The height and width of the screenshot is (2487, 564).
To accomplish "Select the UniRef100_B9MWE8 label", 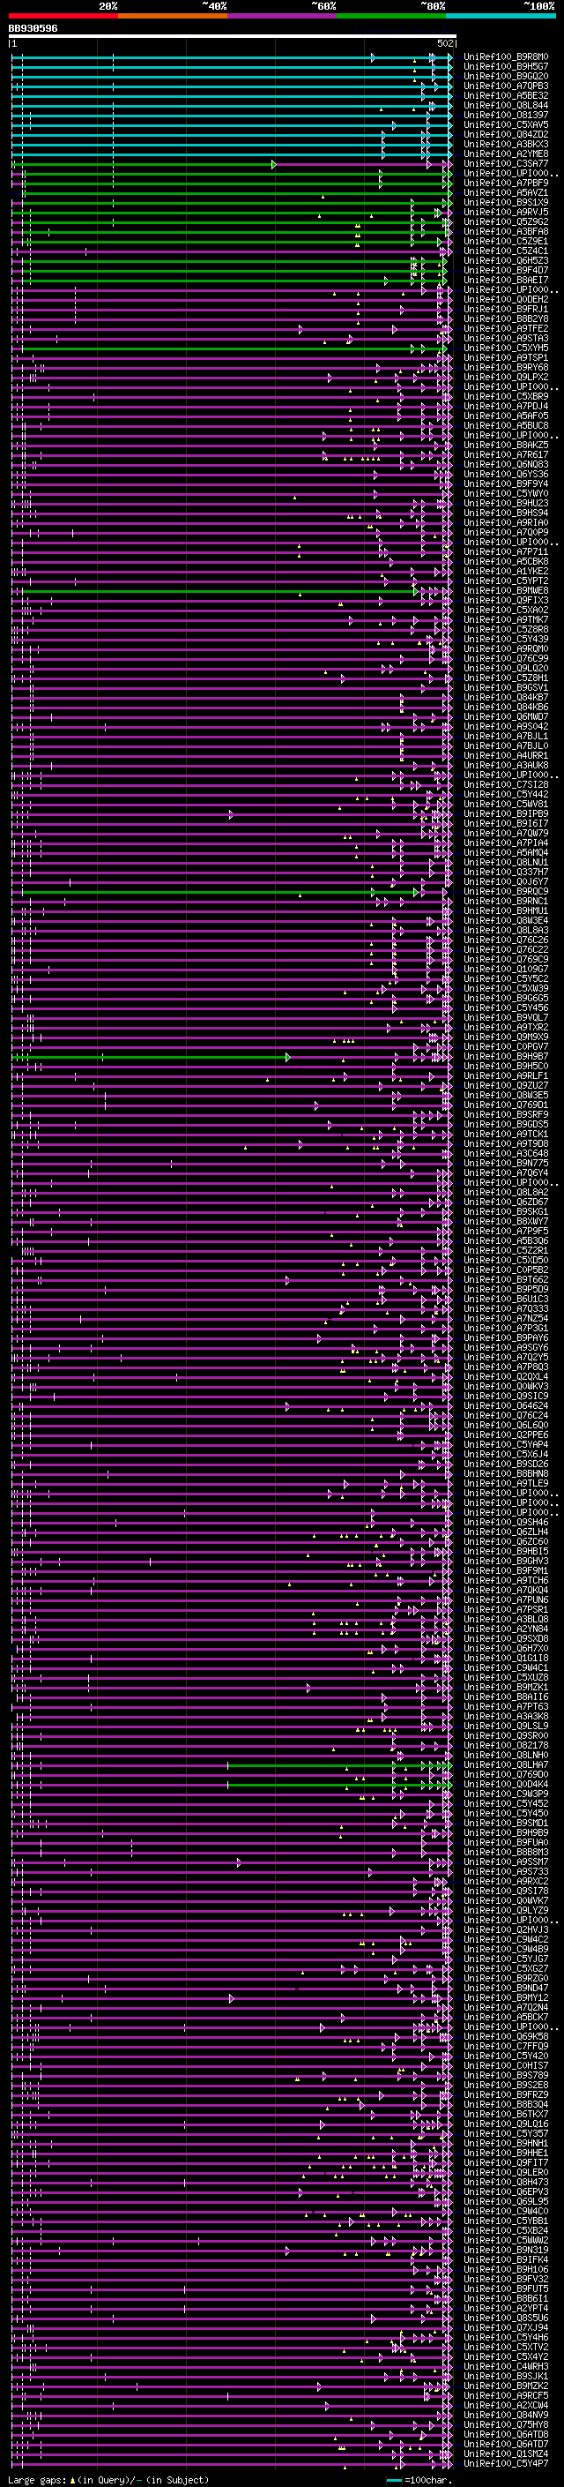I will point(506,590).
